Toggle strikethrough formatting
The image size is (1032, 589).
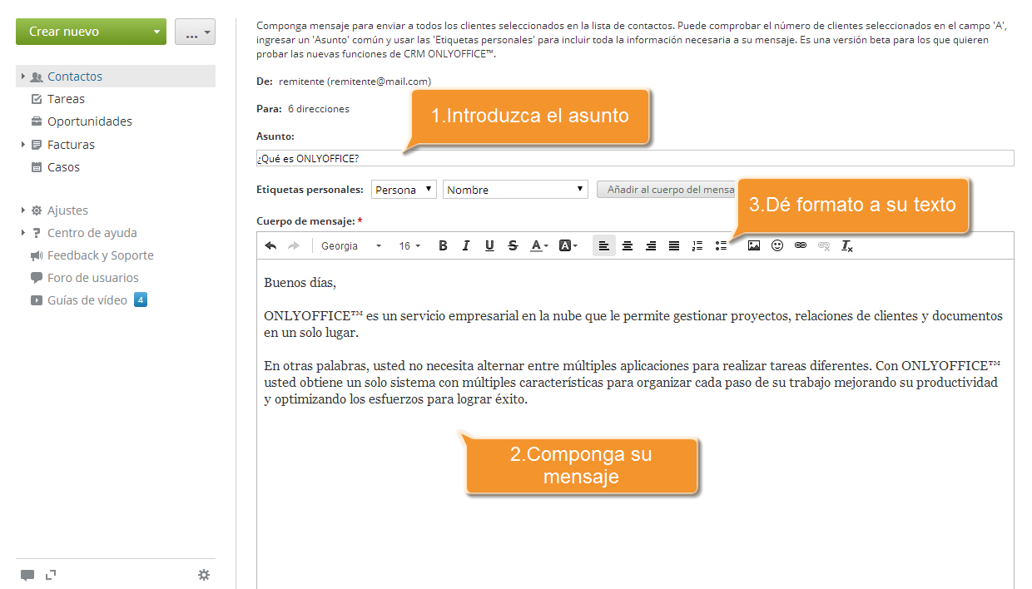513,245
